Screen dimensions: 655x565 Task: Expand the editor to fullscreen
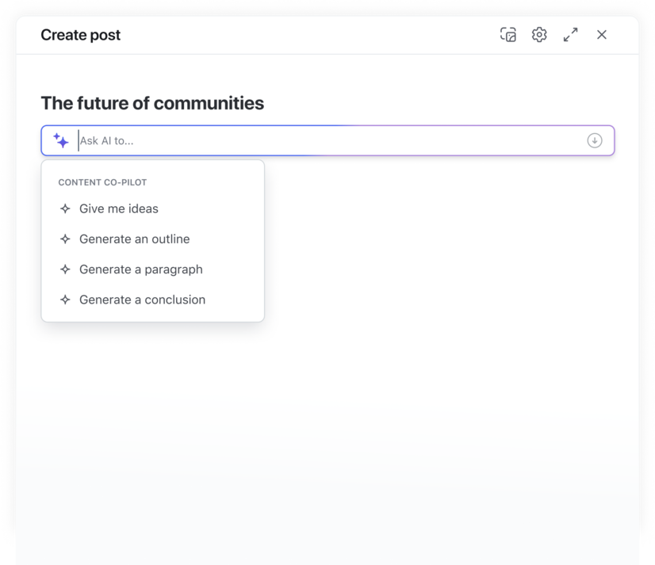pos(571,35)
